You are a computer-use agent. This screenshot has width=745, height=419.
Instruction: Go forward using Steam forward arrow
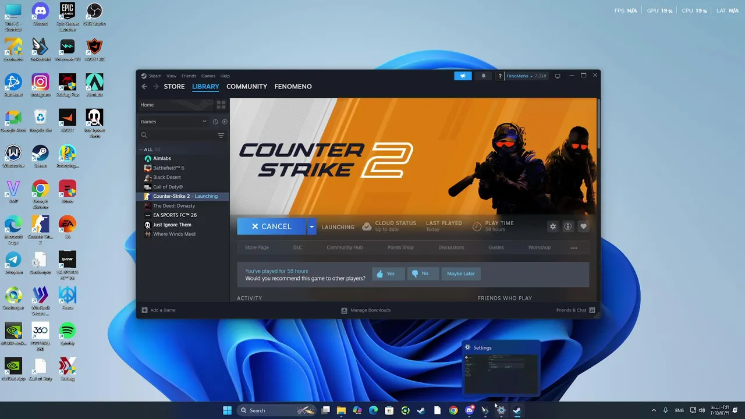(155, 87)
